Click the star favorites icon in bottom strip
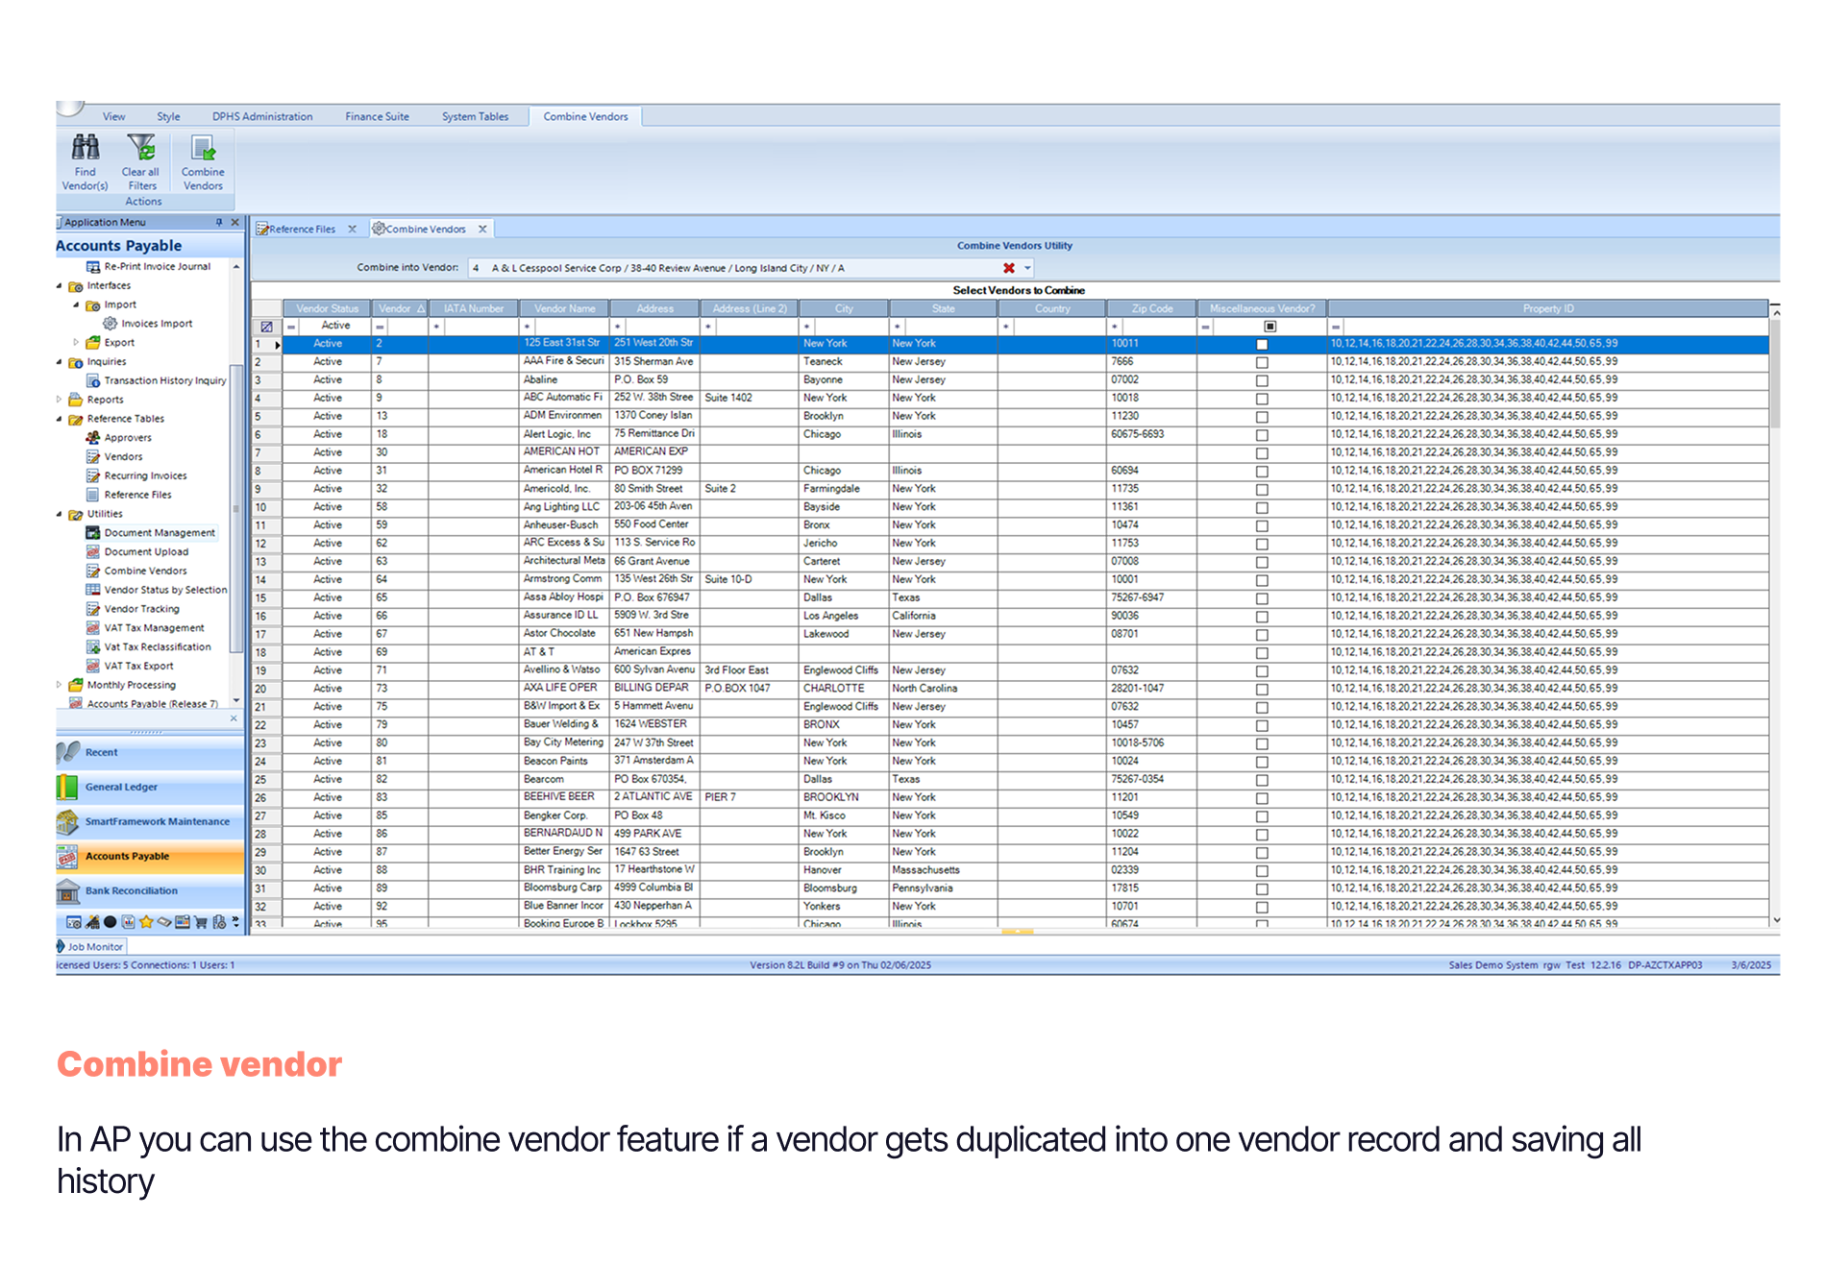Image resolution: width=1824 pixels, height=1265 pixels. [x=146, y=922]
